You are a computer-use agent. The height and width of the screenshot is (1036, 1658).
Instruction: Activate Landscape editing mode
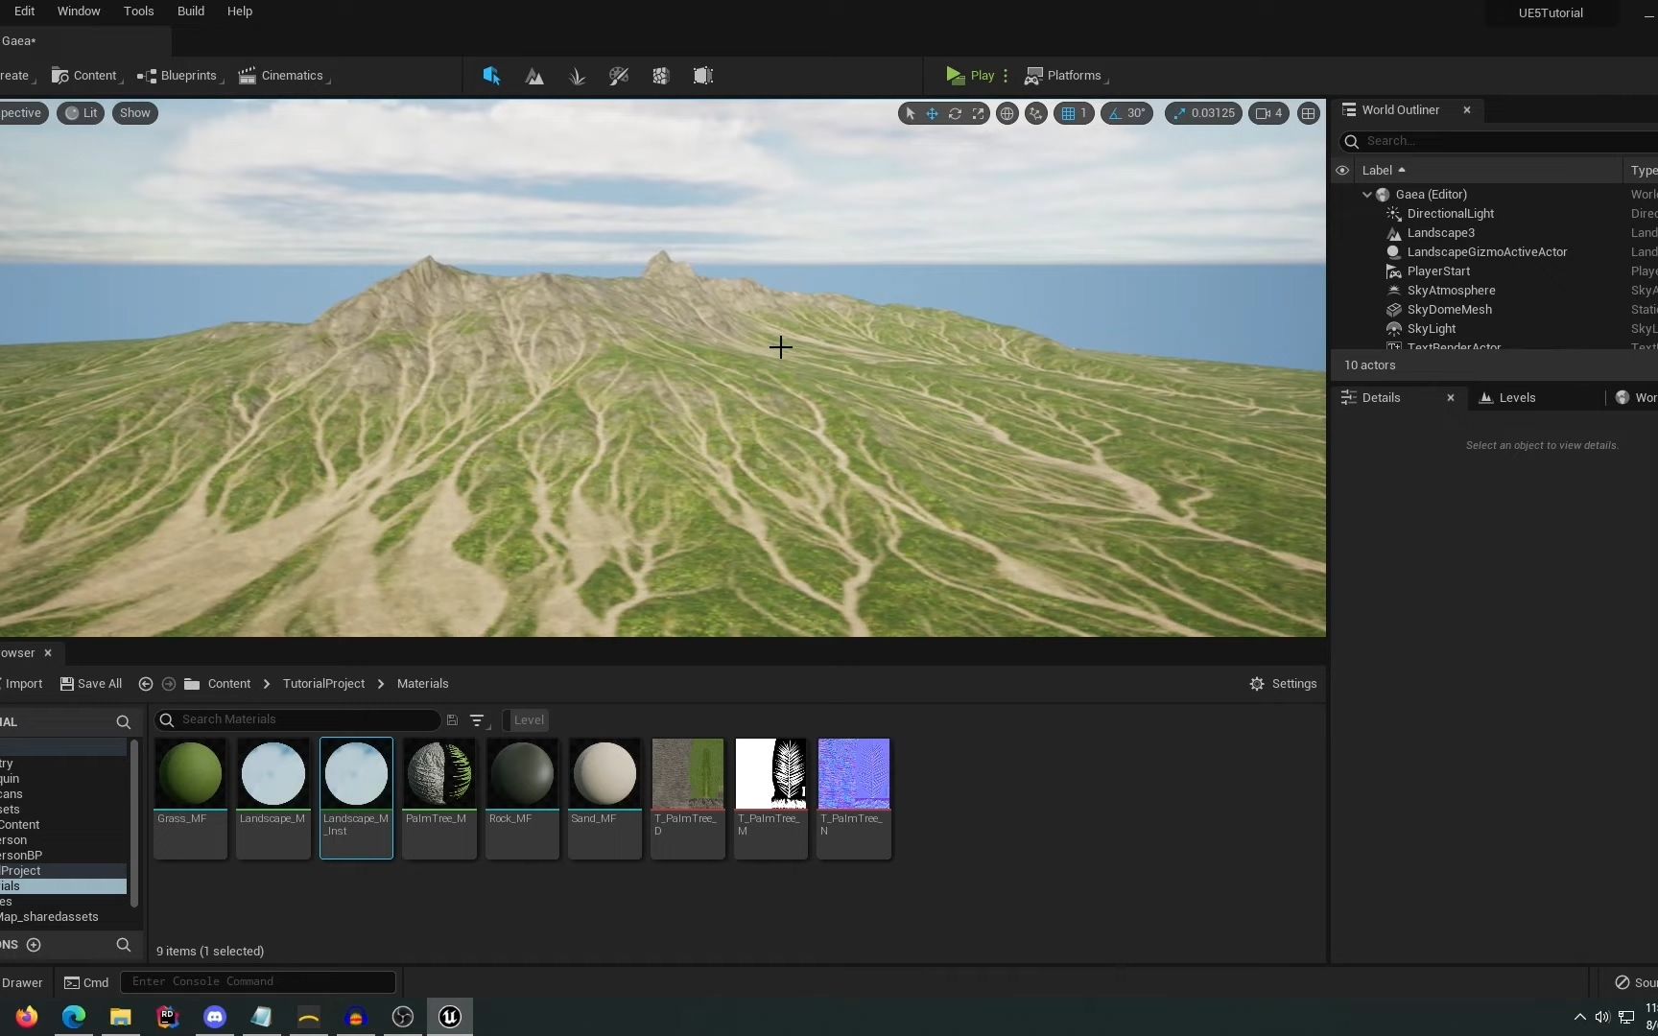(534, 76)
